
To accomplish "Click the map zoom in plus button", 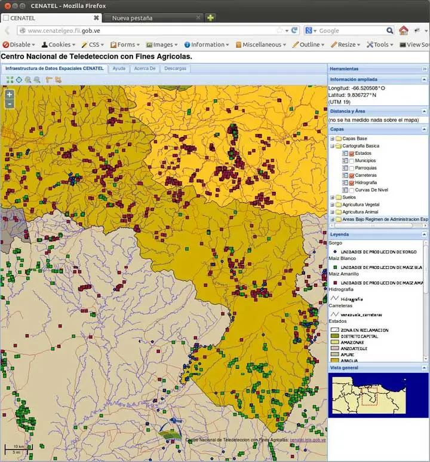I will [10, 94].
